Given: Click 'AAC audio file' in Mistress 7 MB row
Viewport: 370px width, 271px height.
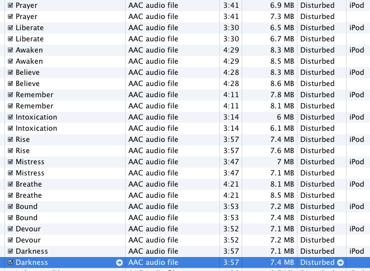Looking at the screenshot, I should pyautogui.click(x=153, y=161).
